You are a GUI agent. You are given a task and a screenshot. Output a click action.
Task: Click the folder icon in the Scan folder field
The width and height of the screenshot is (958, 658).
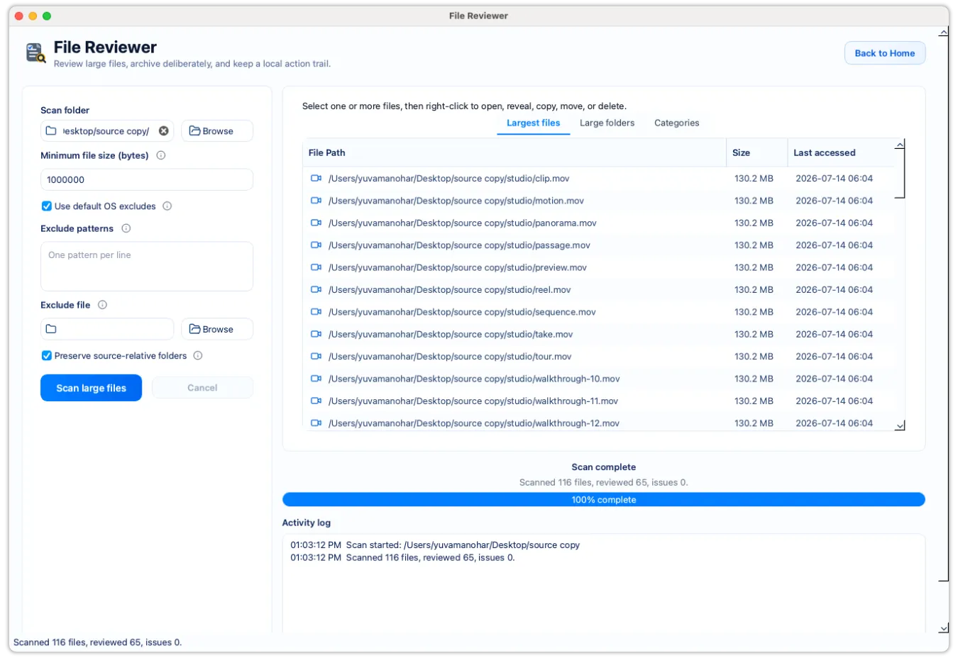point(51,131)
